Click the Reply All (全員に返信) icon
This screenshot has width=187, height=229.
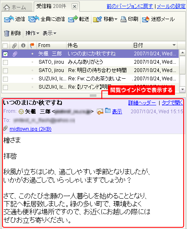click(34, 19)
